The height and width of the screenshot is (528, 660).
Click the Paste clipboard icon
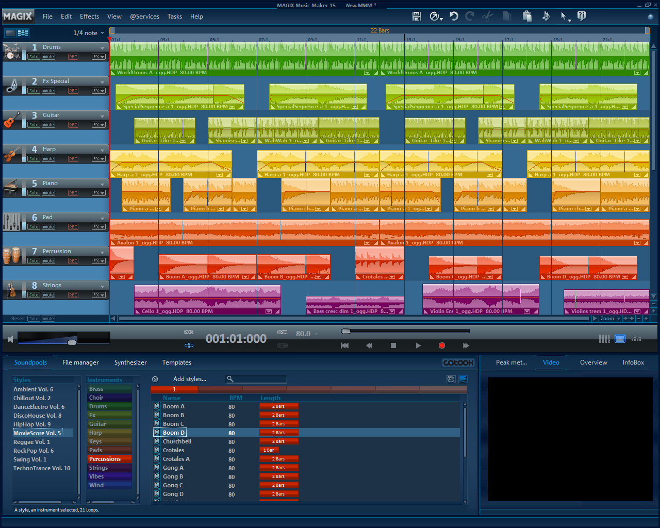click(526, 16)
